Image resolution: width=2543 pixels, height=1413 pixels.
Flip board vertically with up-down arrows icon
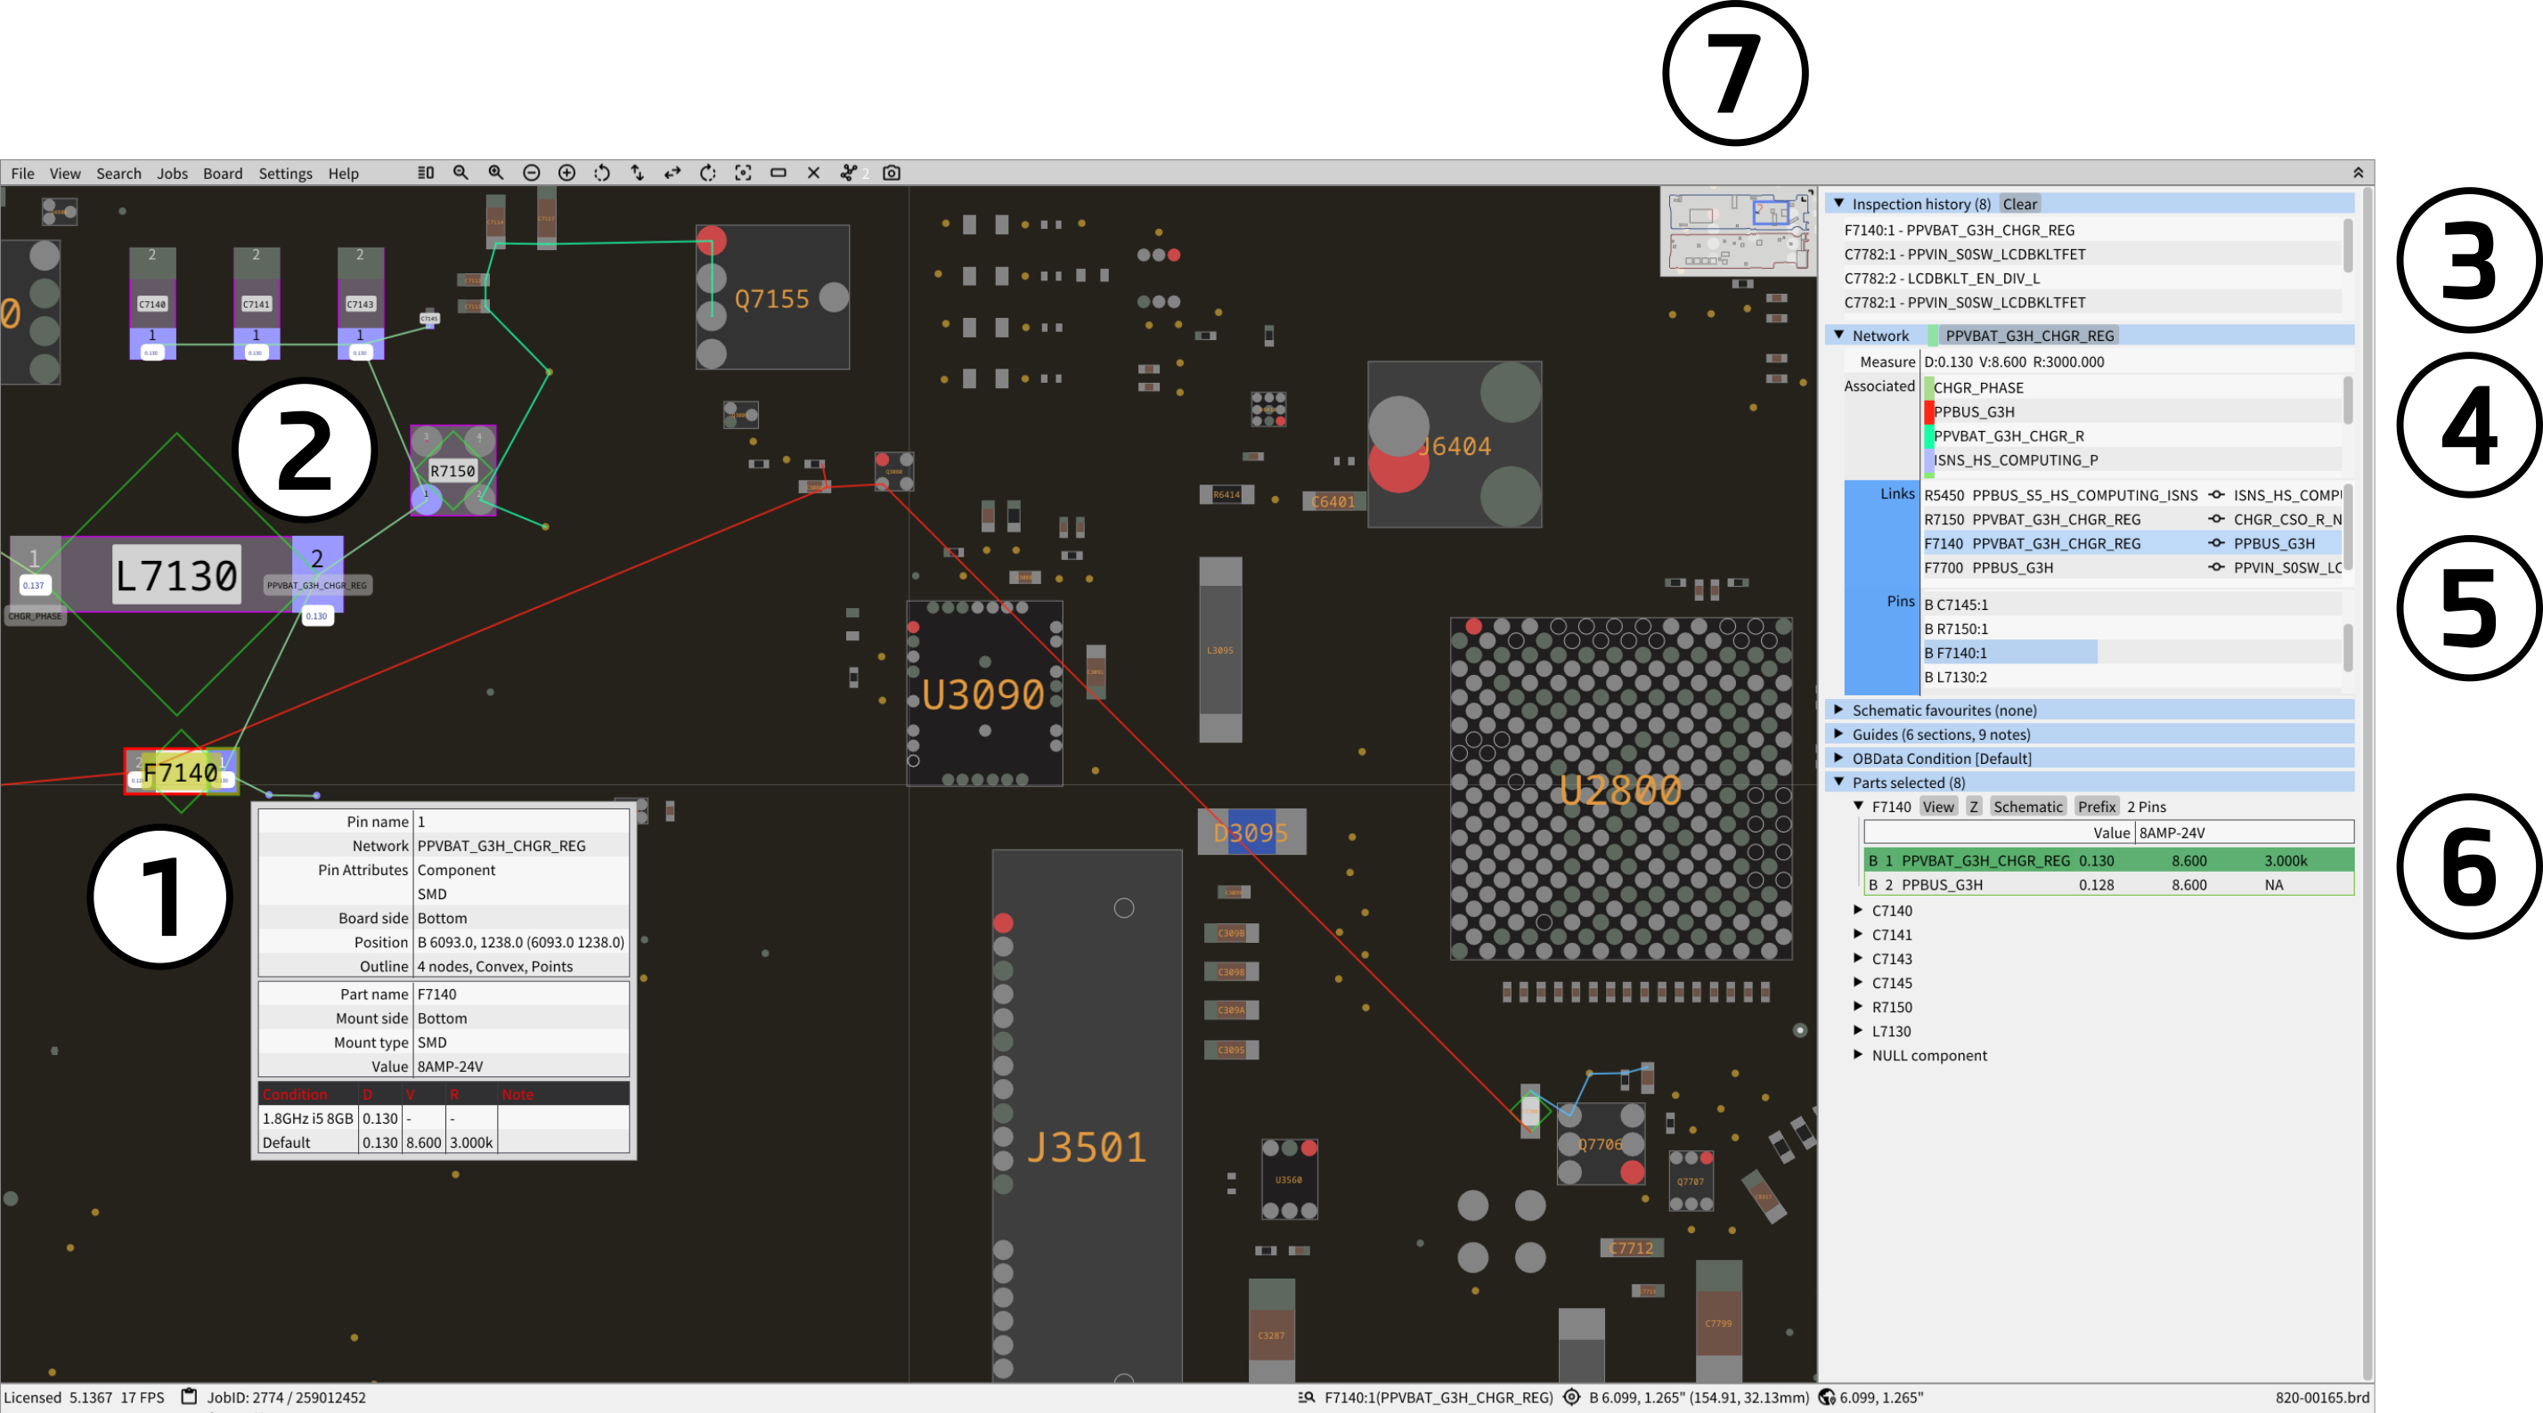(638, 173)
